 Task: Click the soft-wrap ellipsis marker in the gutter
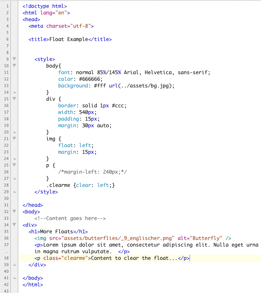click(7, 252)
